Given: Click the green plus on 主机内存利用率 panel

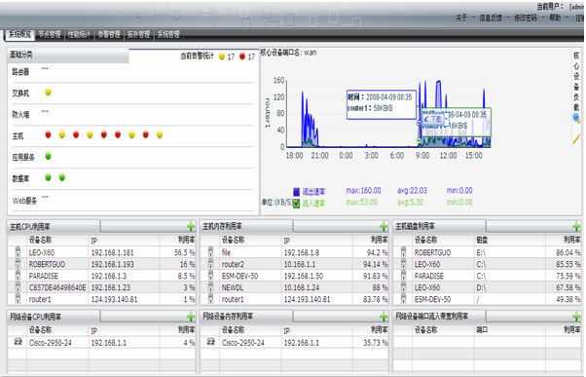Looking at the screenshot, I should 384,226.
